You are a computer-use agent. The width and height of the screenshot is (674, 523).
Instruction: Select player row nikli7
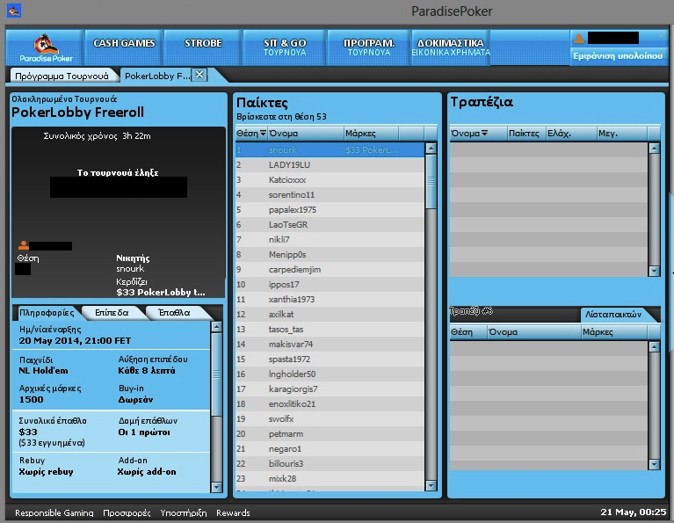(x=330, y=240)
